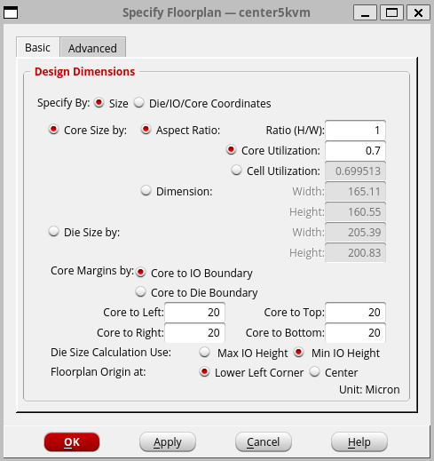Choose Core to Die Boundary margins

[140, 292]
